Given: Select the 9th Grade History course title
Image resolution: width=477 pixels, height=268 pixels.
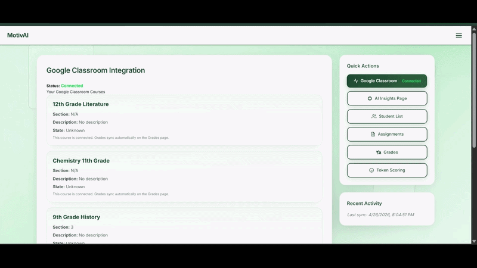Looking at the screenshot, I should (x=76, y=217).
